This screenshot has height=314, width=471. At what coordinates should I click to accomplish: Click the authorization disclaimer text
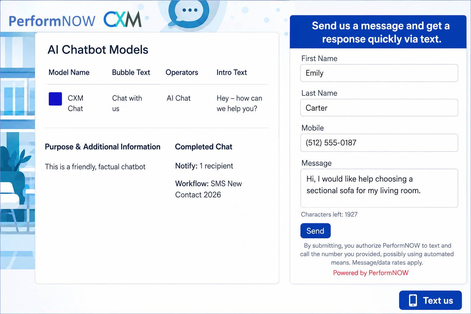(x=377, y=254)
